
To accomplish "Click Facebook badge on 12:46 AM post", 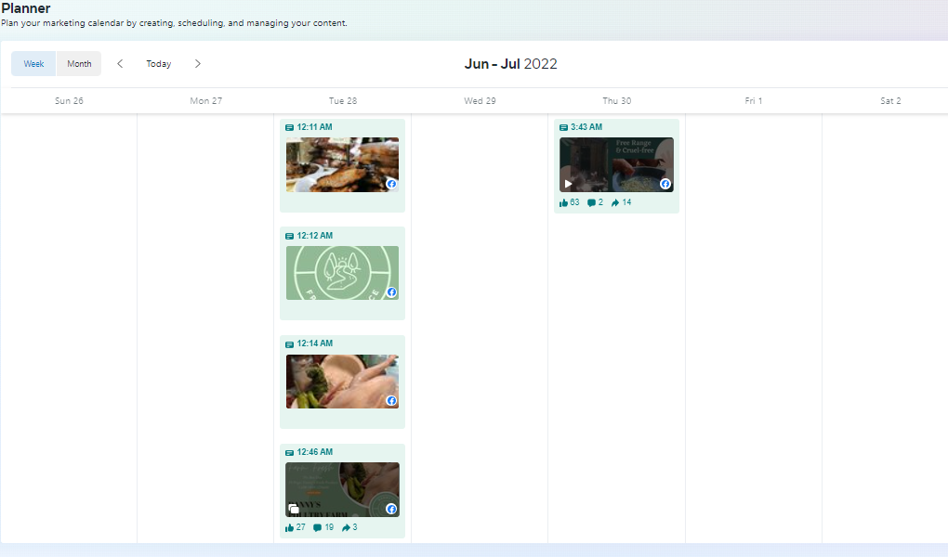I will pyautogui.click(x=391, y=509).
